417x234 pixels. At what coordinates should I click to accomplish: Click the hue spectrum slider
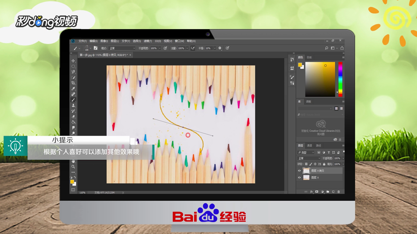pyautogui.click(x=340, y=79)
